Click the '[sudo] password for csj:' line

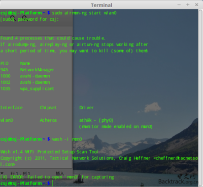pyautogui.click(x=29, y=19)
